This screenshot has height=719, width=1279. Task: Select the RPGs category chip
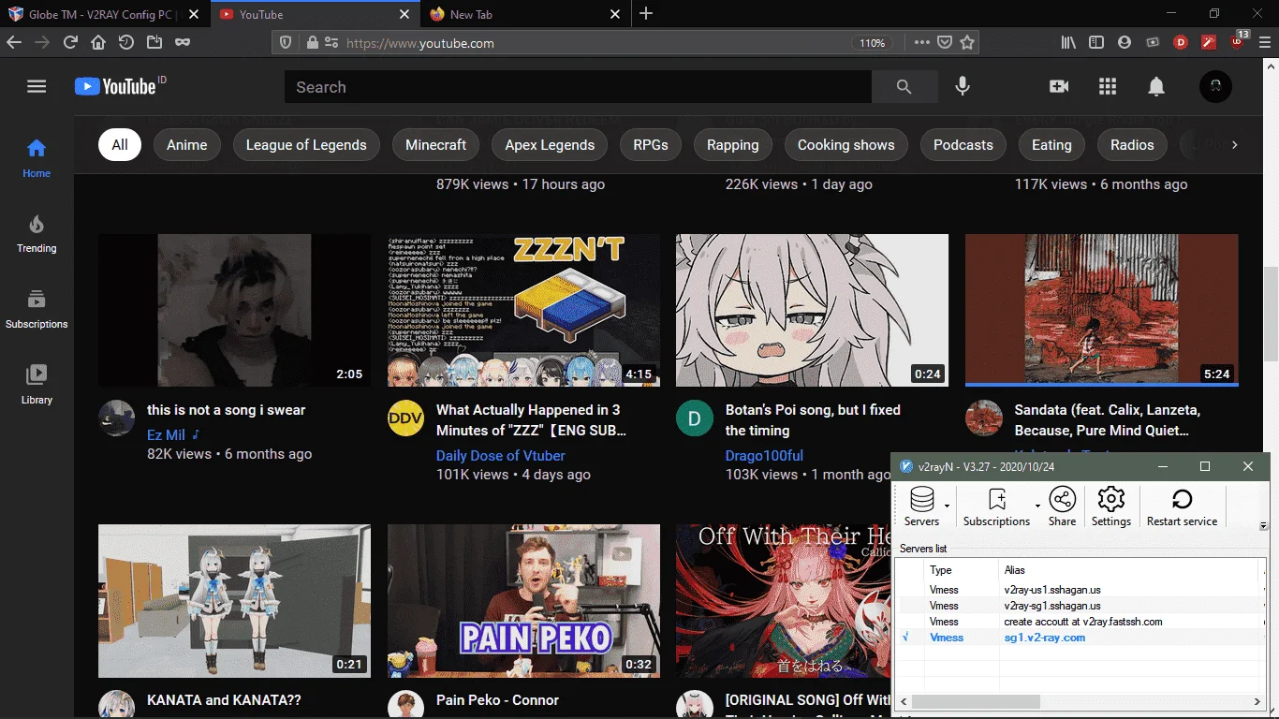[x=651, y=145]
